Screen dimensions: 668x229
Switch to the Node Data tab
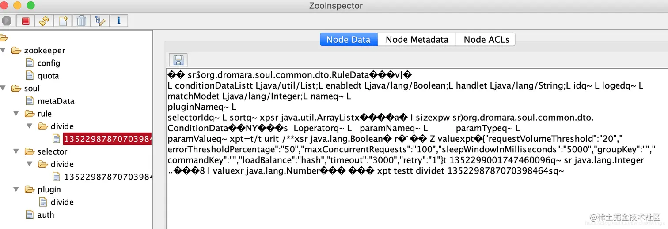point(348,39)
